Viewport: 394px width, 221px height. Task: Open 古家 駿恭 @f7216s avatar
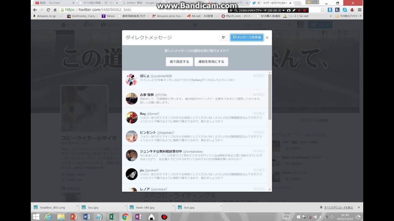[x=132, y=99]
